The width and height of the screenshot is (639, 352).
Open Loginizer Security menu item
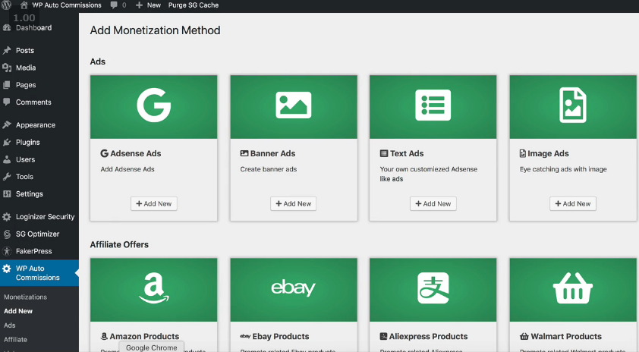point(46,217)
